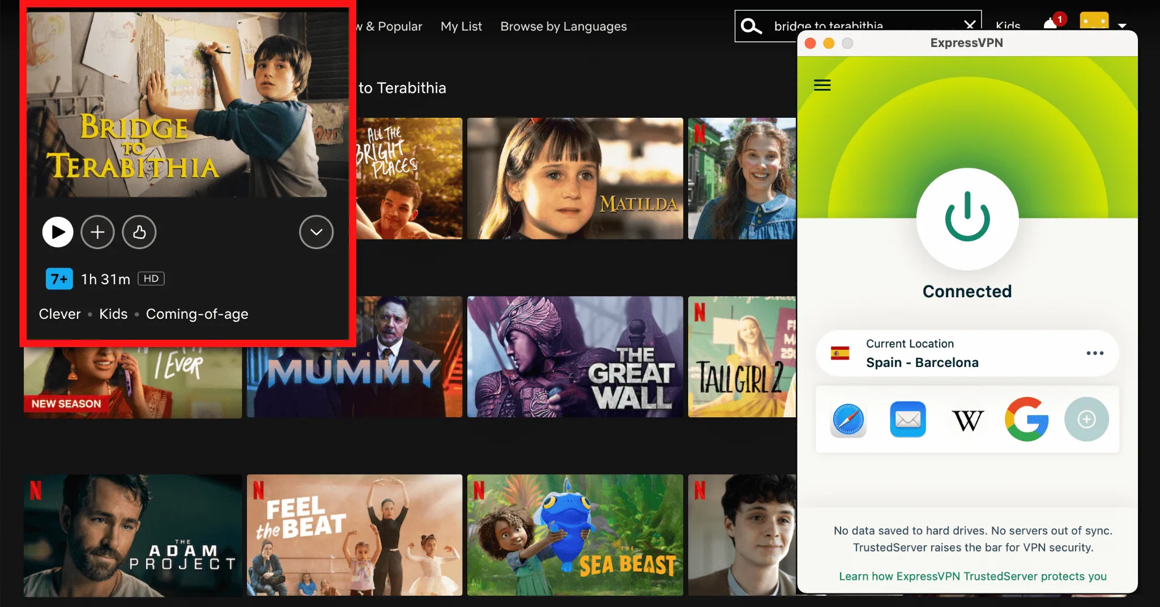The height and width of the screenshot is (607, 1160).
Task: Minimize the ExpressVPN window
Action: coord(829,43)
